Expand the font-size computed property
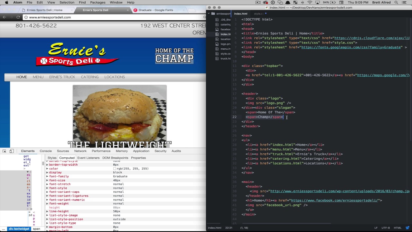Screen dimensions: 412x232 pos(47,180)
